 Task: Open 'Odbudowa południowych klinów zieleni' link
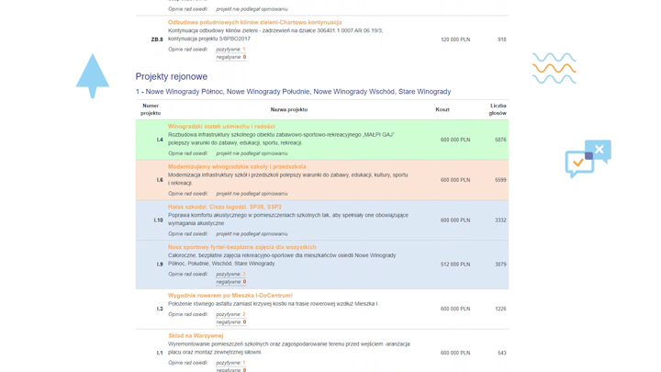254,22
